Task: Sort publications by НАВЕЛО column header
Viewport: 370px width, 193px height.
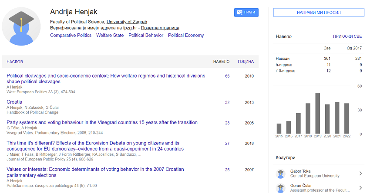Action: pos(221,62)
